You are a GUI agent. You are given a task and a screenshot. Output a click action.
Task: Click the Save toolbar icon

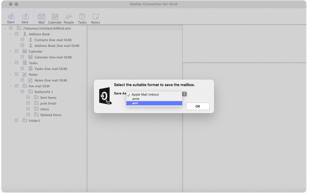pos(25,17)
